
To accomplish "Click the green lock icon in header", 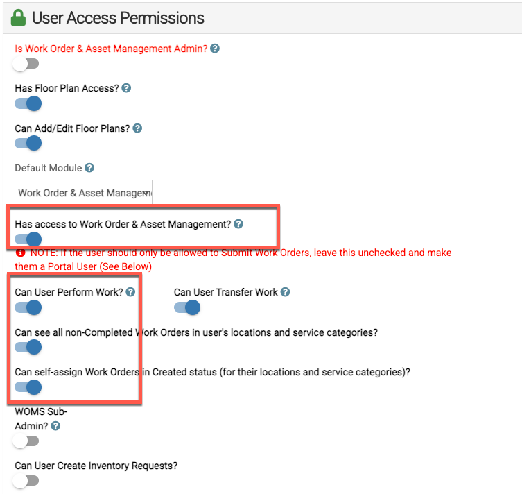I will (x=18, y=17).
